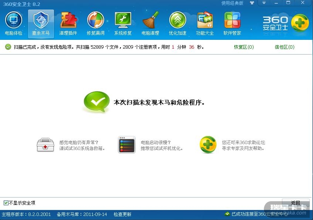The image size is (313, 220).
Task: Open 系统修复 system repair
Action: 123,24
